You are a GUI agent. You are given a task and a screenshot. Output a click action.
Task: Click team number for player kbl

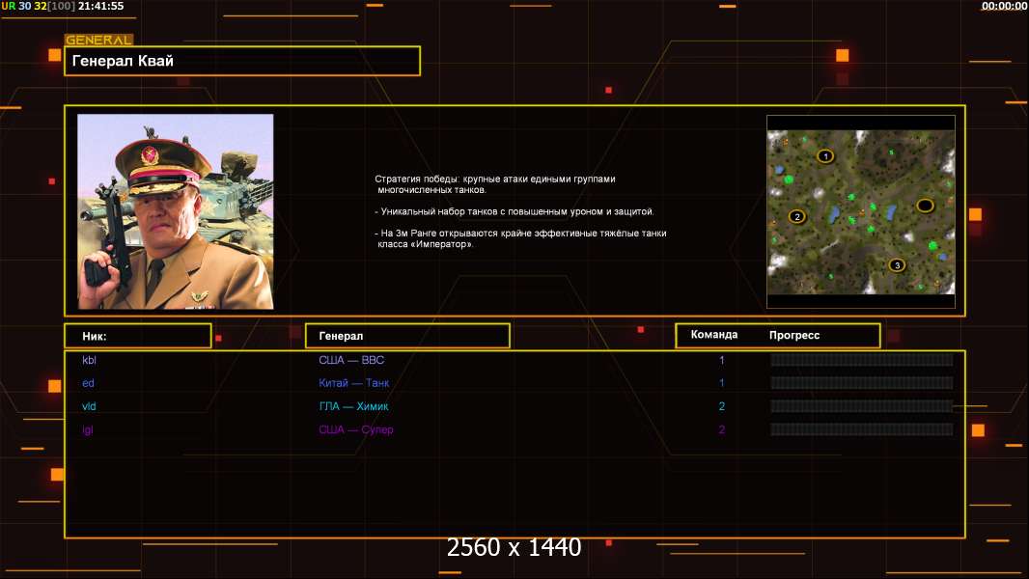click(722, 360)
